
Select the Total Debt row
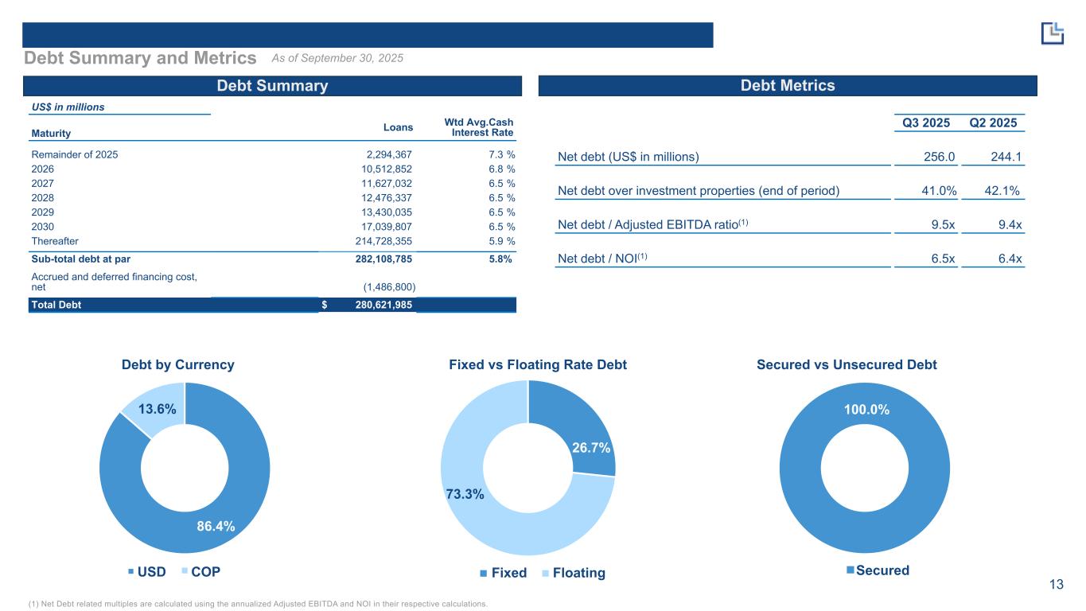[272, 305]
